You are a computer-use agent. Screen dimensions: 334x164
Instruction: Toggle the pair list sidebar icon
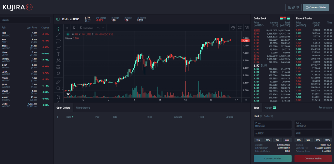coord(58,19)
